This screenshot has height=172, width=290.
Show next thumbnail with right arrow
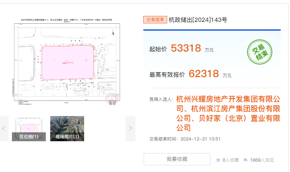[x=130, y=128]
